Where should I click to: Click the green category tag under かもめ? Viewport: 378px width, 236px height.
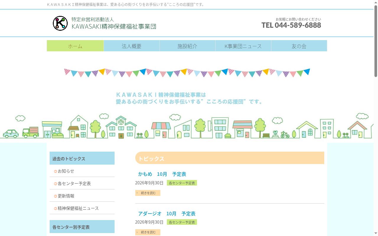tap(182, 183)
